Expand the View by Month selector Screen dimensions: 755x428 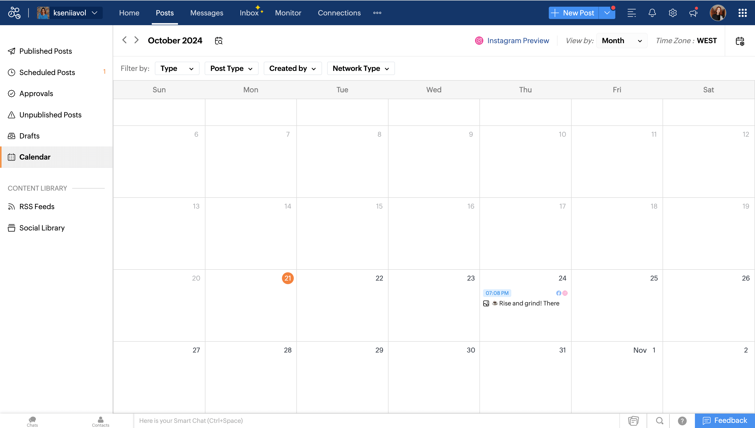point(621,41)
